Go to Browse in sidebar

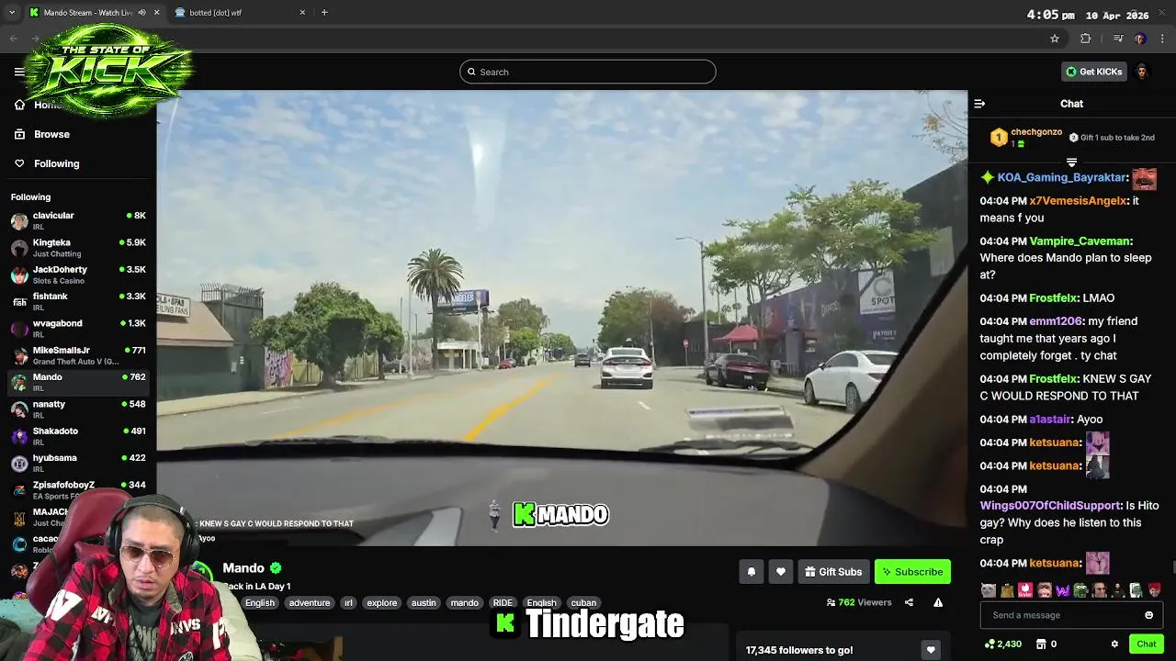pos(51,134)
